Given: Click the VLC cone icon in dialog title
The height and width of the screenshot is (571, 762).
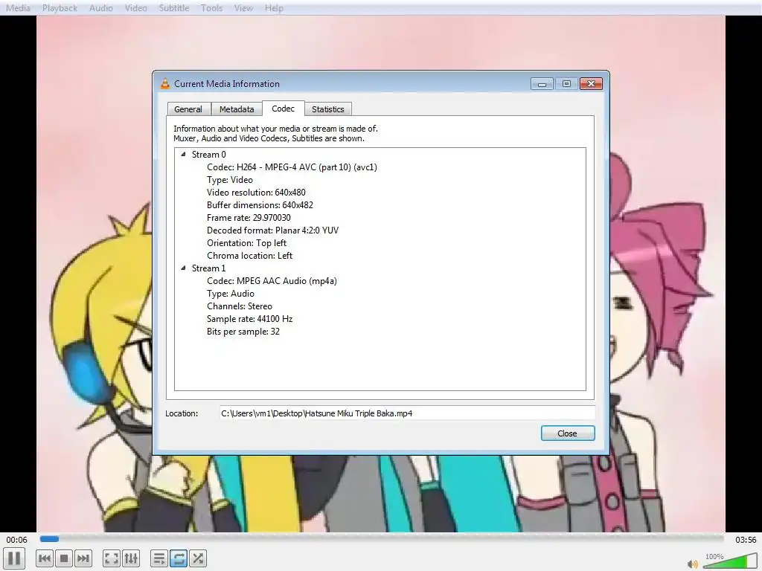Looking at the screenshot, I should [x=165, y=83].
